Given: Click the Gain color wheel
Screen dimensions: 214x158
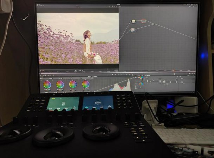Looking at the screenshot, I should point(73,84).
